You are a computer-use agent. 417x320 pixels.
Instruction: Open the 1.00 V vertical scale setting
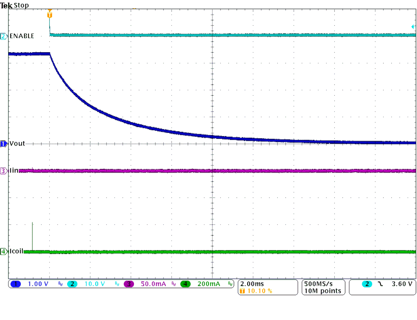click(38, 284)
